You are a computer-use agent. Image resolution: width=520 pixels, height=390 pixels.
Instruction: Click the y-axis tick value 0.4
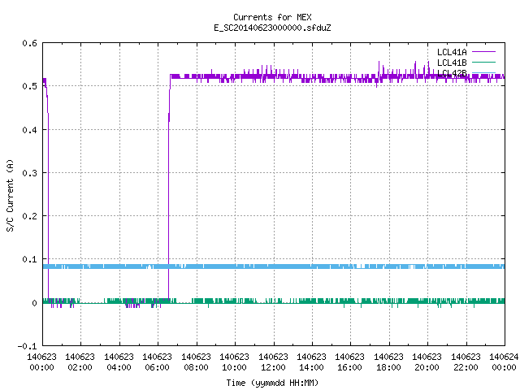pos(29,130)
